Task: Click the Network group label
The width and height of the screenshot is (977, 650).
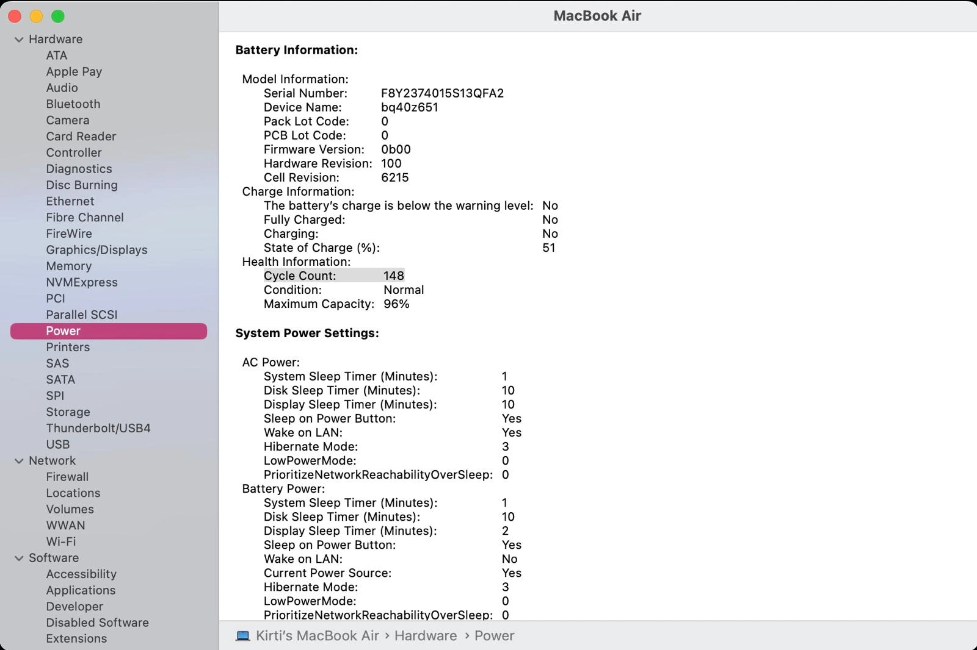Action: [x=53, y=461]
